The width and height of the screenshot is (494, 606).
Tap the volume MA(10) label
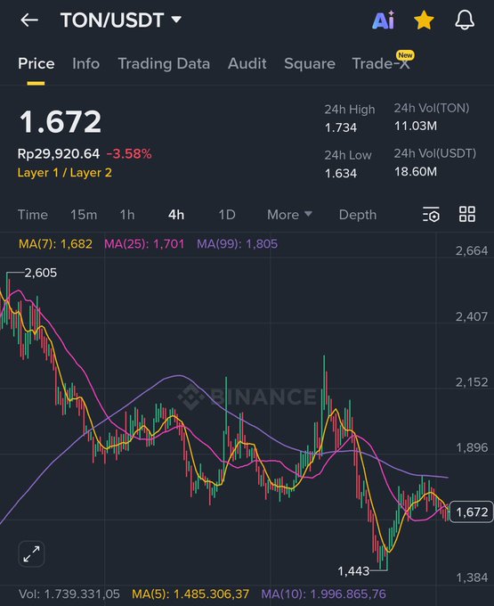click(323, 594)
